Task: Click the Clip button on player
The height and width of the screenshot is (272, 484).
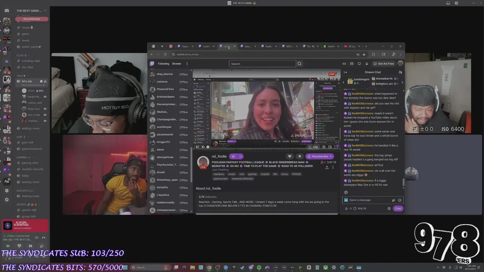Action: tap(313, 147)
